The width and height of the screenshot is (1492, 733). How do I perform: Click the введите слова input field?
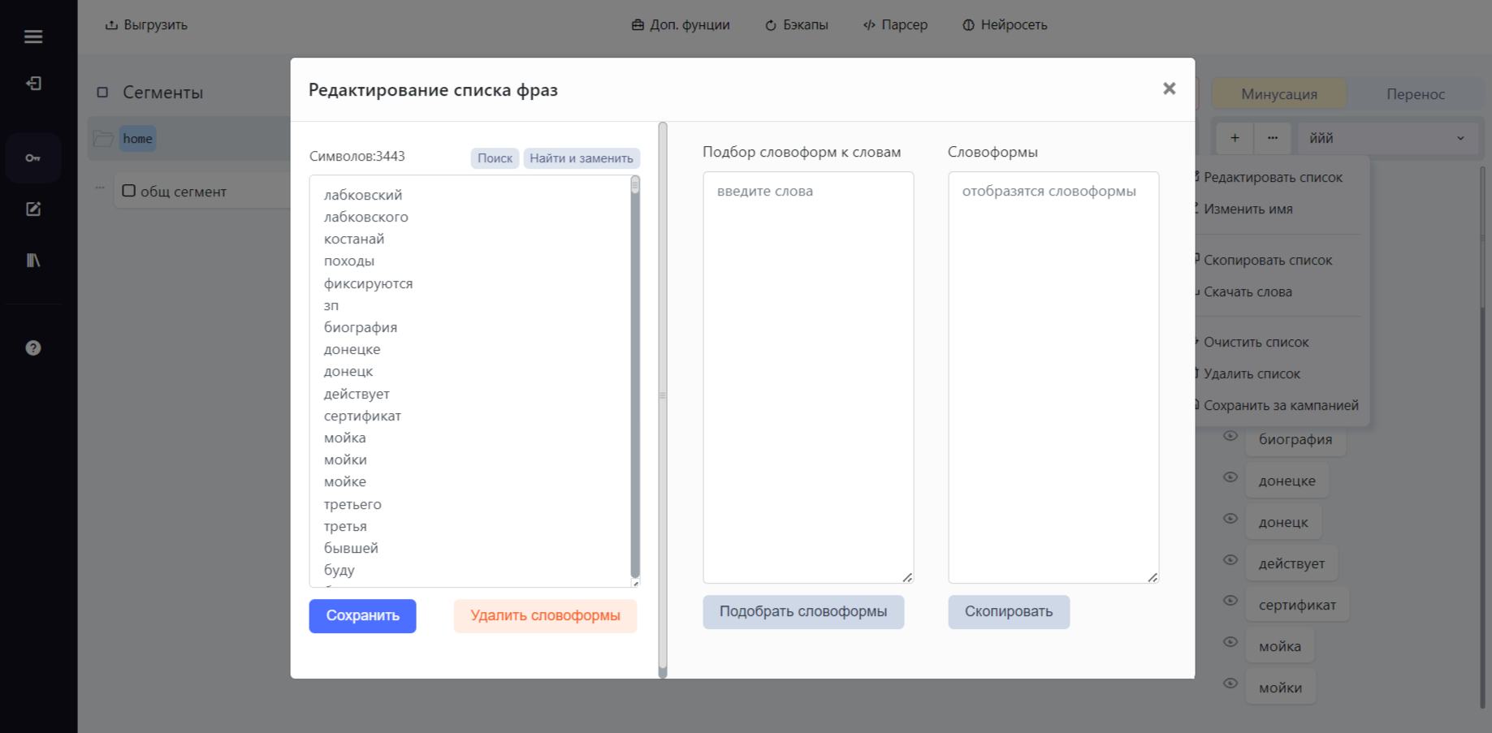point(808,377)
